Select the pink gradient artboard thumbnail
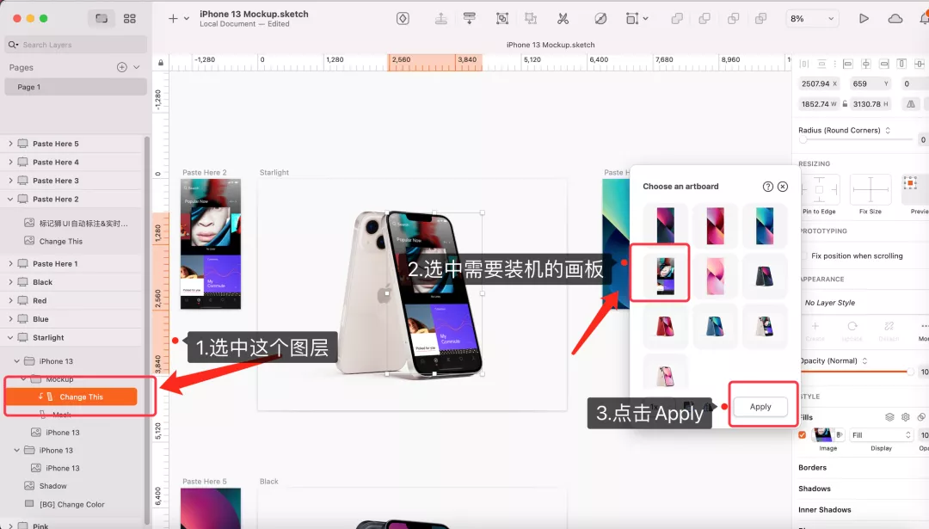The height and width of the screenshot is (529, 929). tap(715, 276)
